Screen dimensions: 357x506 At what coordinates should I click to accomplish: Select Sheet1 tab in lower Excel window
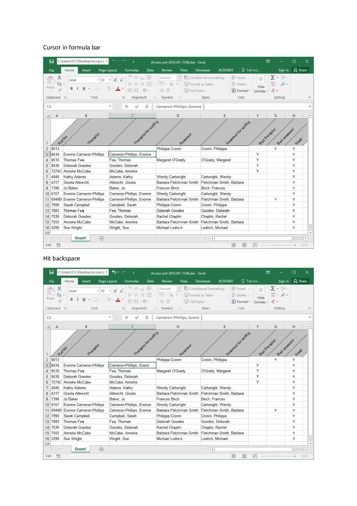click(80, 449)
